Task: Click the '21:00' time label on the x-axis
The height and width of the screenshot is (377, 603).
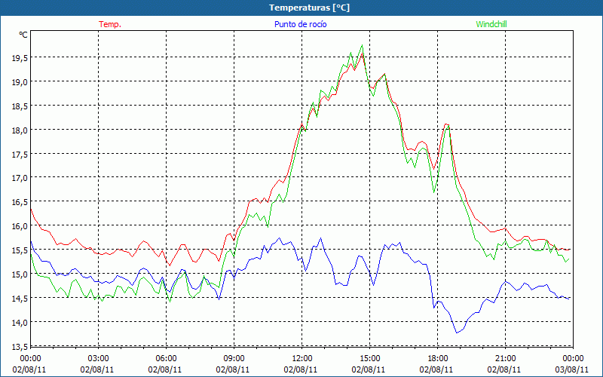Action: [x=505, y=359]
